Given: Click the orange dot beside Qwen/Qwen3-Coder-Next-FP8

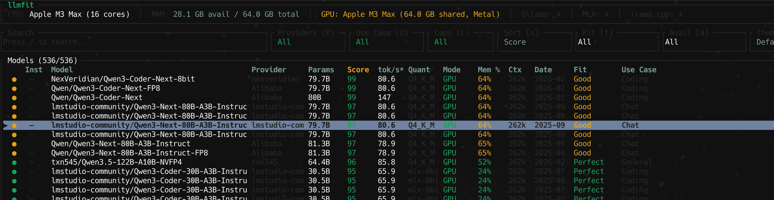Looking at the screenshot, I should [x=14, y=89].
